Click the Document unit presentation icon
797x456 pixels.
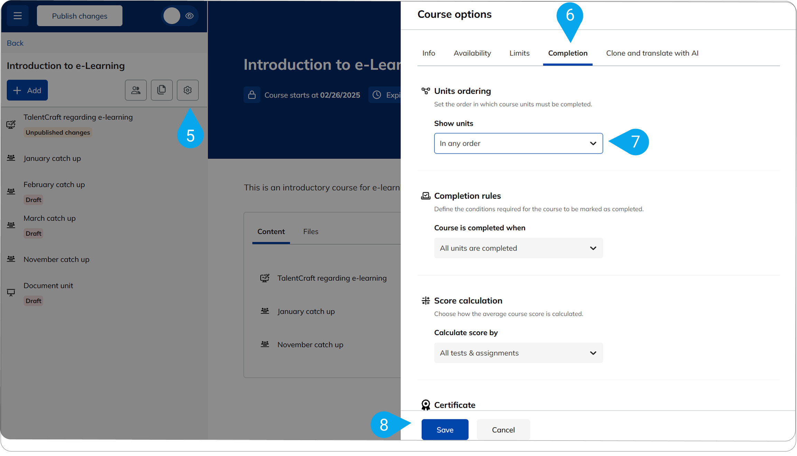11,293
